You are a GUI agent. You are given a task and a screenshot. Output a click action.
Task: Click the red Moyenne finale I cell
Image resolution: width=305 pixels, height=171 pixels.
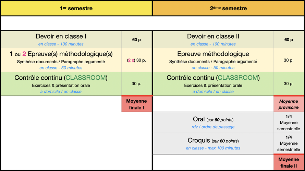[x=136, y=104]
